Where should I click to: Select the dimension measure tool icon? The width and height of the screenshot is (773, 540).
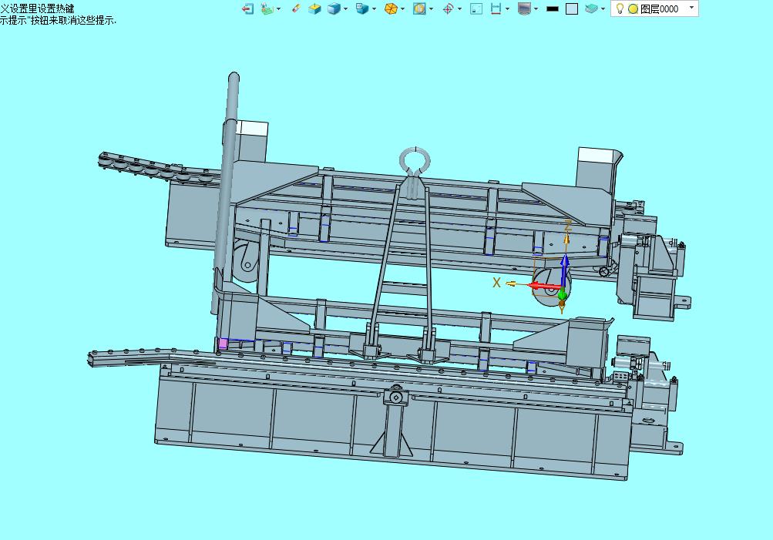tap(496, 8)
